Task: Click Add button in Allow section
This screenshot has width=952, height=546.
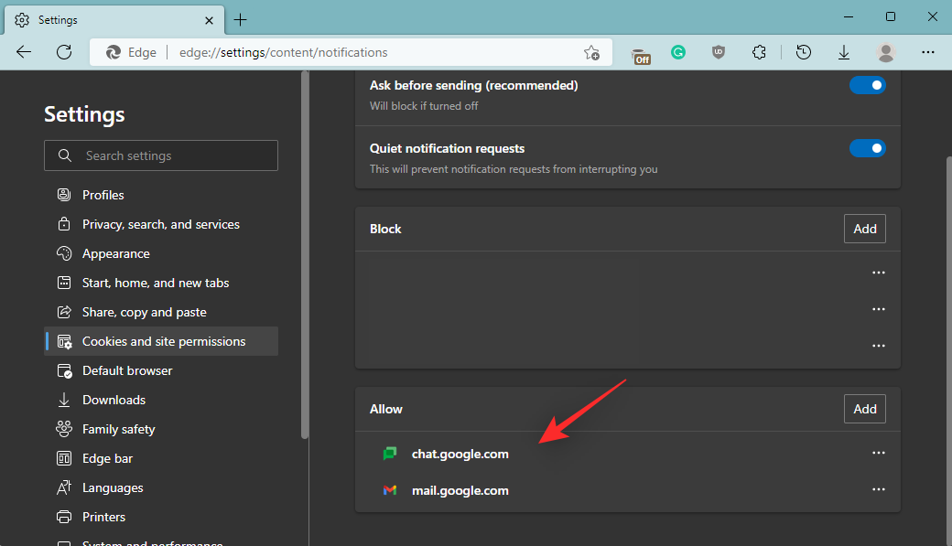Action: [864, 409]
